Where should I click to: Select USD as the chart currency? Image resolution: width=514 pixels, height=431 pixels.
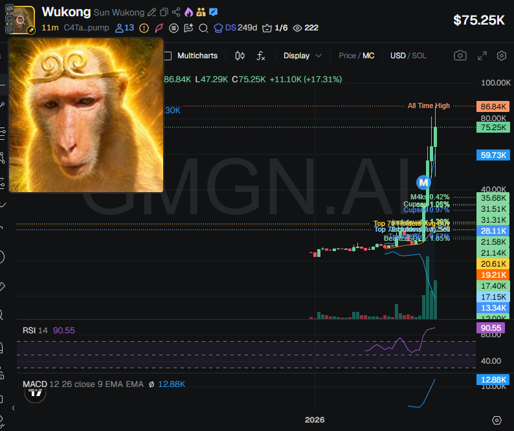398,56
